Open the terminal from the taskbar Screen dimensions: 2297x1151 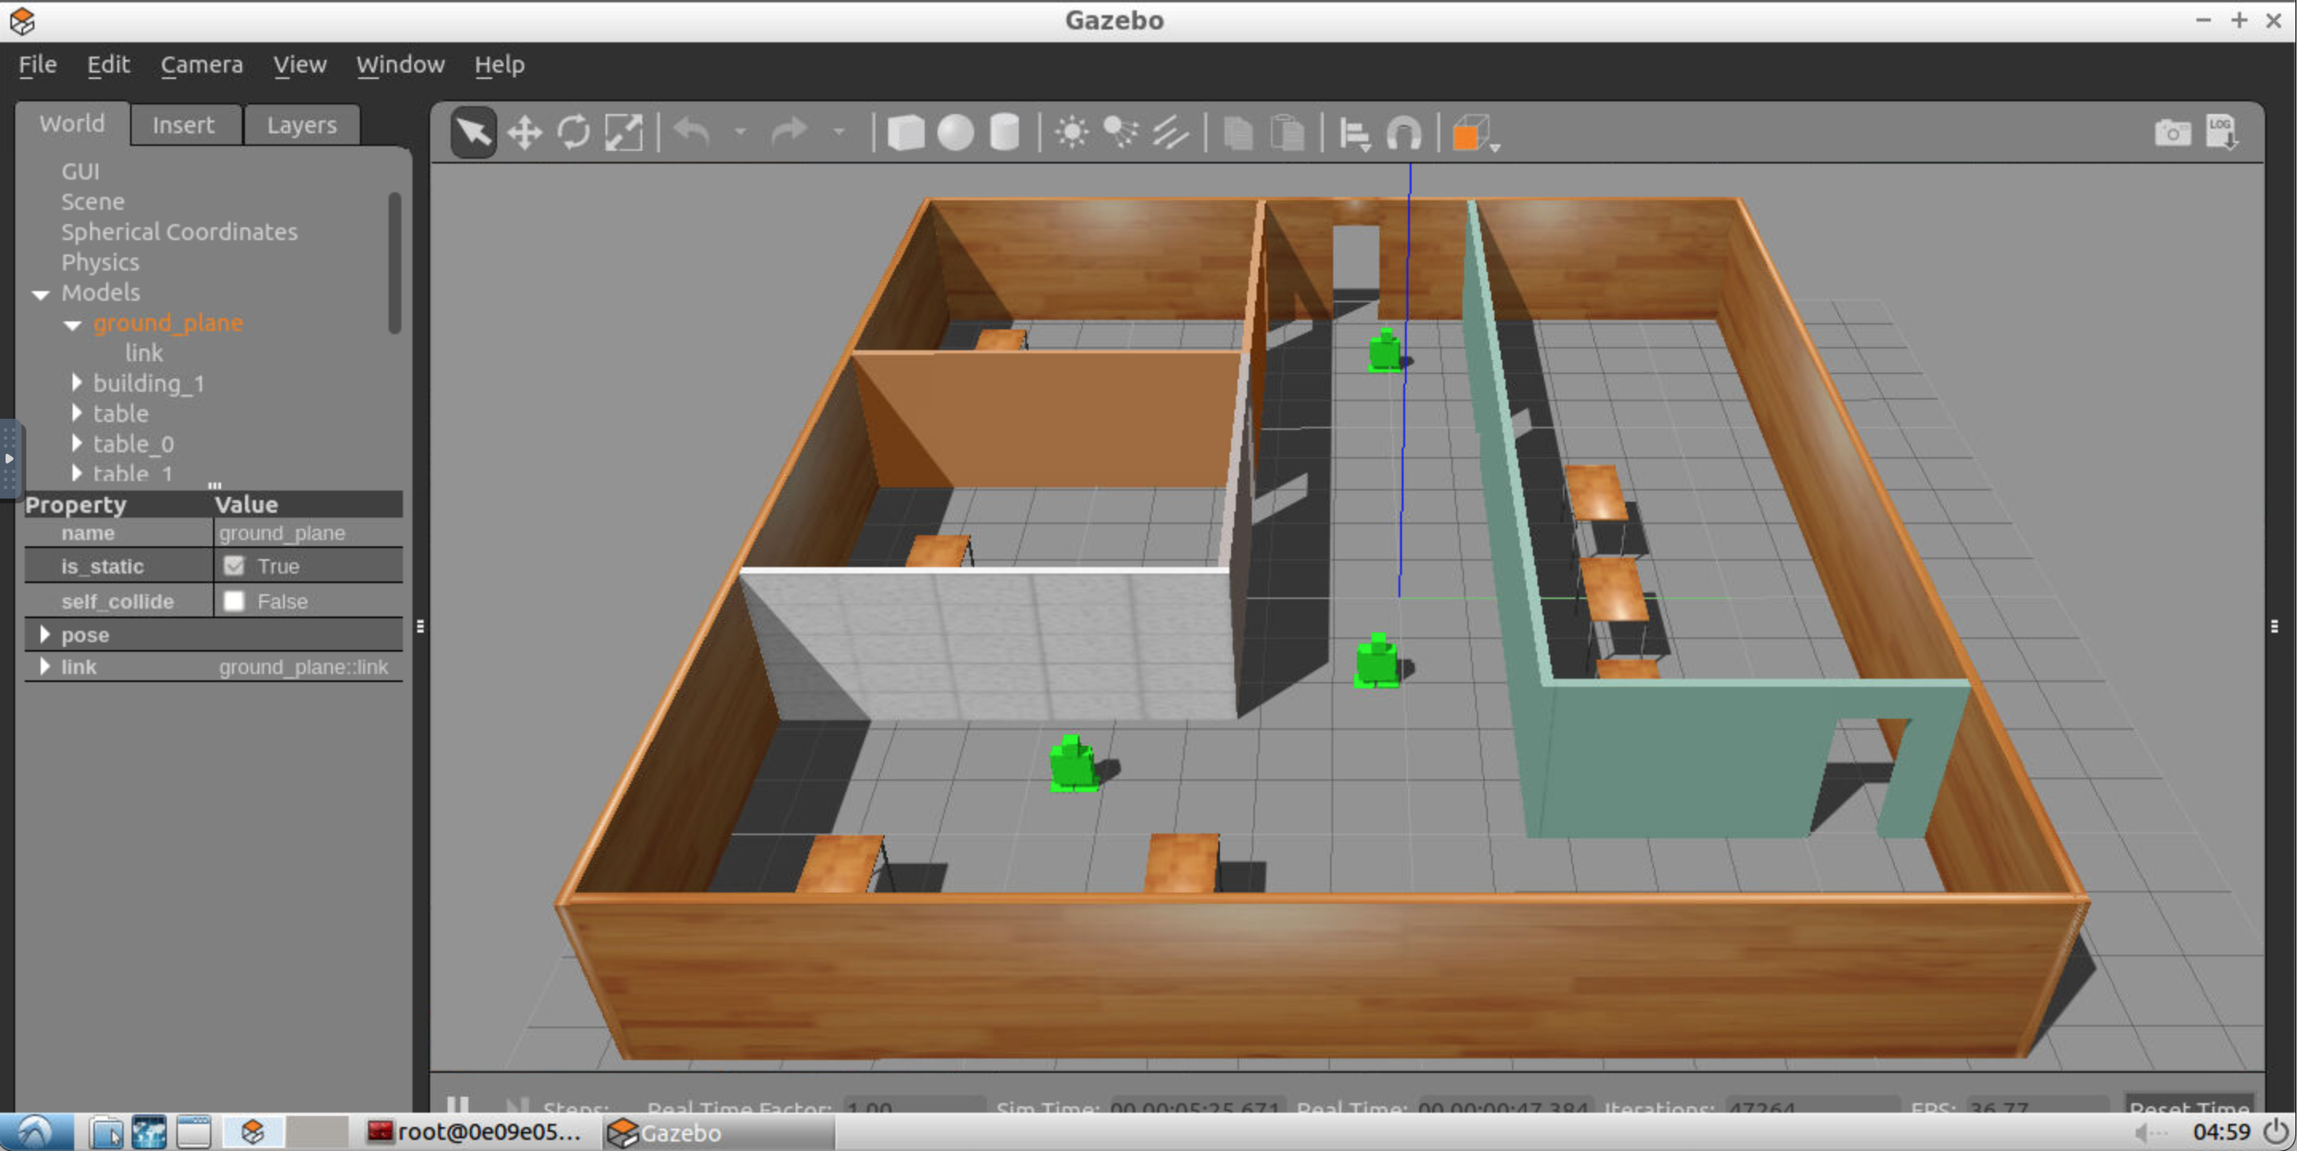click(475, 1133)
